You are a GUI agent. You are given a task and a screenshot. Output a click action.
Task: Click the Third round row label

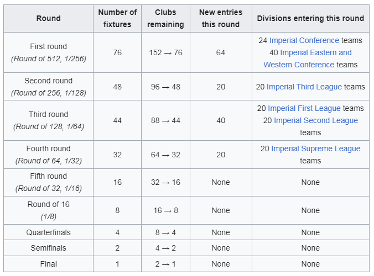[49, 120]
